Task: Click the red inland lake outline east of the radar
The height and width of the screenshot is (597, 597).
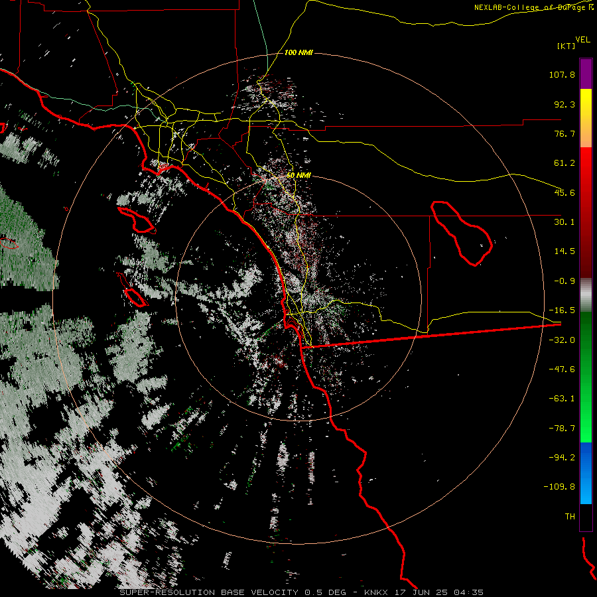Action: [462, 233]
